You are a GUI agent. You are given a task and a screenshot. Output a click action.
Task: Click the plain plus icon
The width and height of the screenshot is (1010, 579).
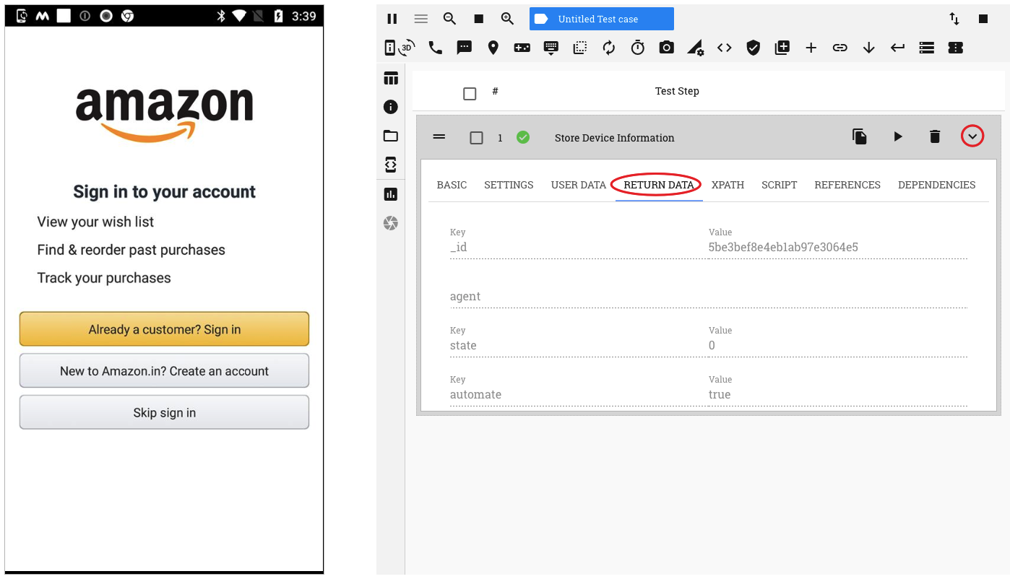coord(811,48)
